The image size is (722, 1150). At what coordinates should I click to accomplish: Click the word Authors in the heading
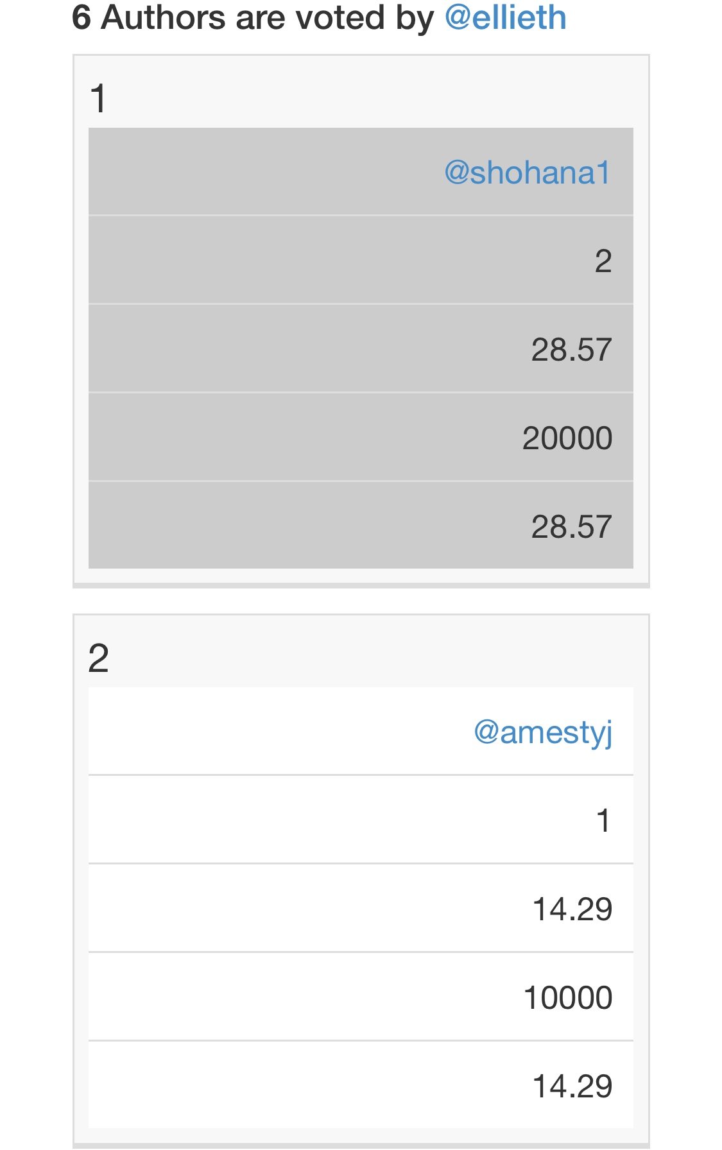164,17
